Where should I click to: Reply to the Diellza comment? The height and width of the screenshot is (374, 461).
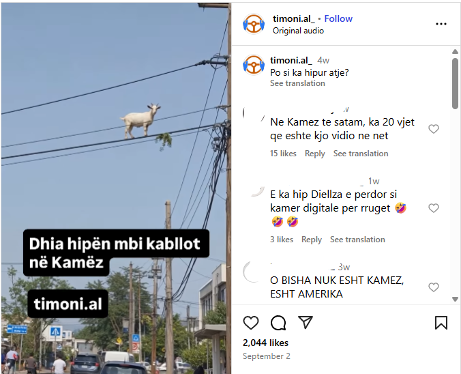point(312,240)
